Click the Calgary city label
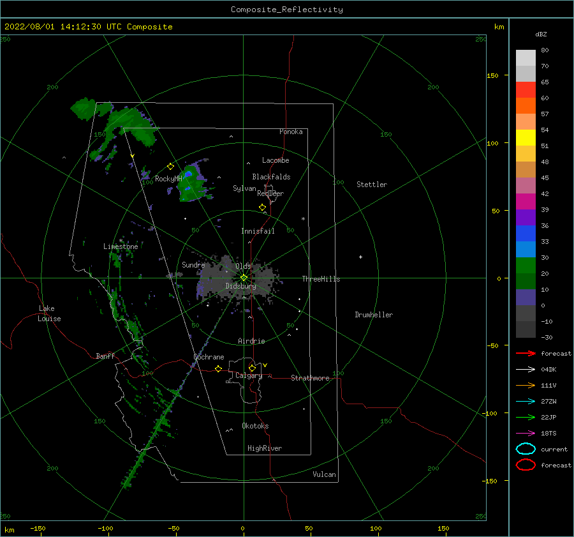This screenshot has height=537, width=574. (x=249, y=375)
